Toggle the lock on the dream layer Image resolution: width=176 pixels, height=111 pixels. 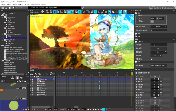pos(33,84)
